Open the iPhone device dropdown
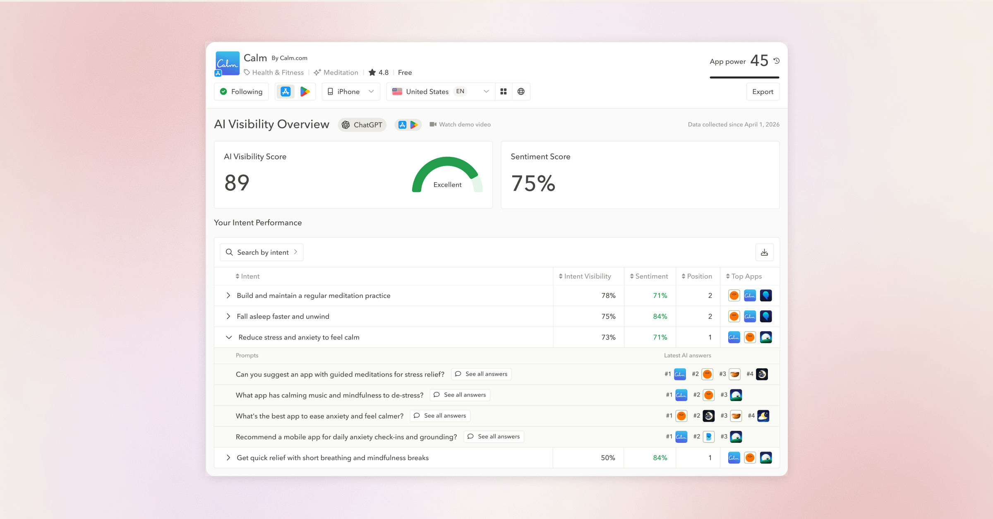The height and width of the screenshot is (519, 993). (x=351, y=91)
